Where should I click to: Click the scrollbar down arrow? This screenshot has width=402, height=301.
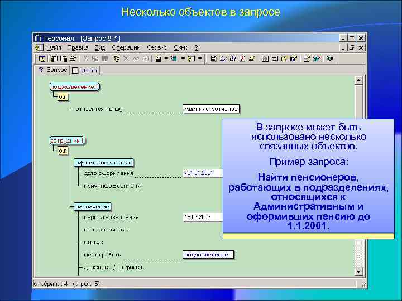coord(358,271)
